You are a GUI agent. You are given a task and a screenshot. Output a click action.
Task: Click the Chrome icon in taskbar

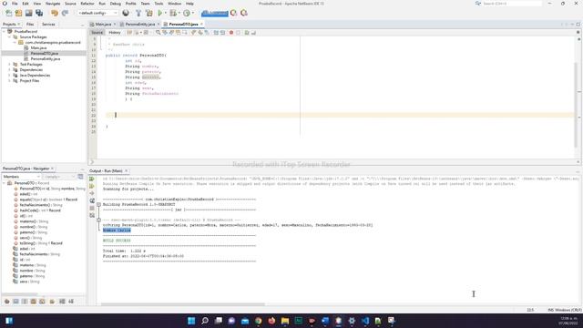(259, 321)
